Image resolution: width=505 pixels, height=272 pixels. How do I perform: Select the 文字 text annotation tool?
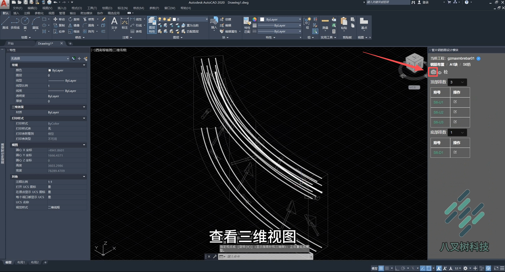pyautogui.click(x=114, y=23)
